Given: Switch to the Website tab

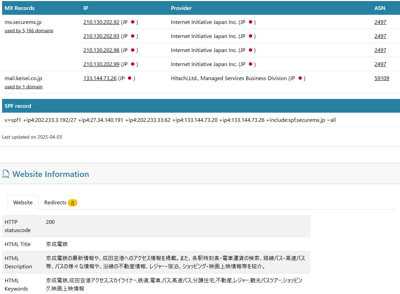Looking at the screenshot, I should coord(23,203).
